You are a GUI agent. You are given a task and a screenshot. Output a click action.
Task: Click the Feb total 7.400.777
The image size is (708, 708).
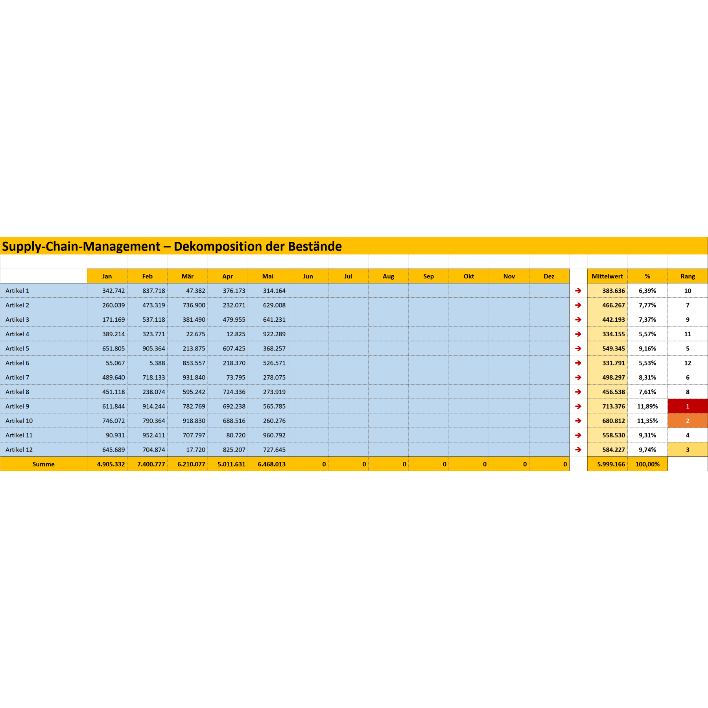(x=151, y=464)
